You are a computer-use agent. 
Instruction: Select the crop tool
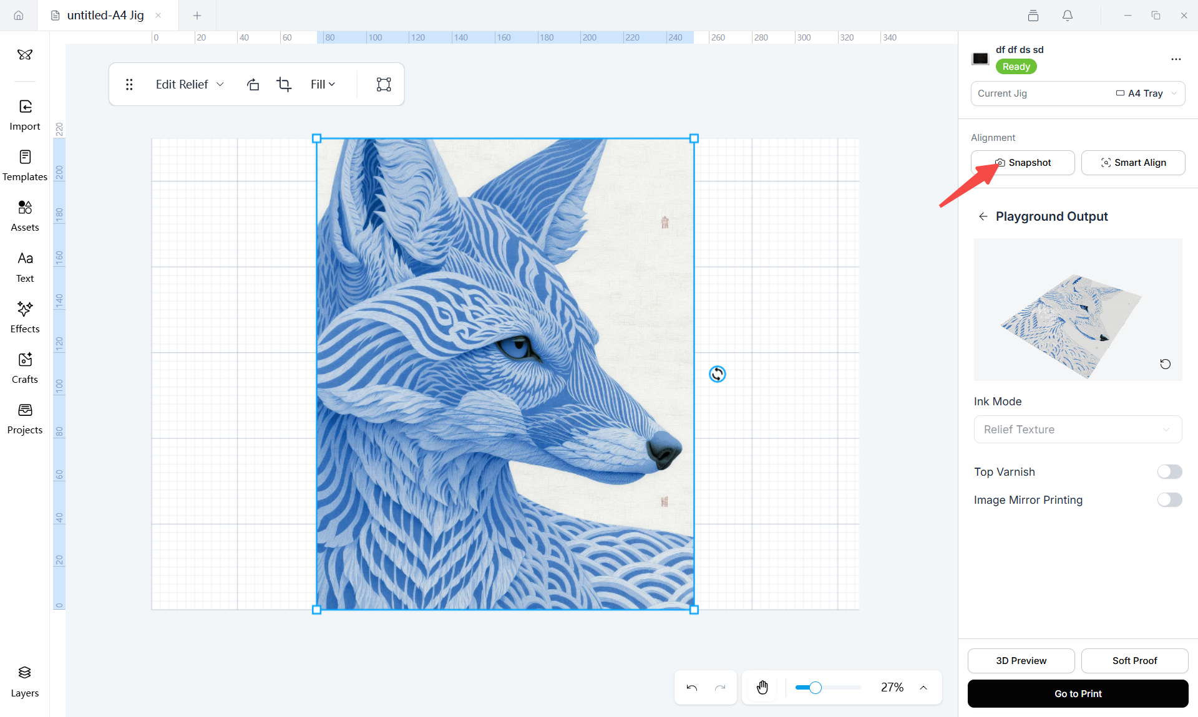click(284, 84)
